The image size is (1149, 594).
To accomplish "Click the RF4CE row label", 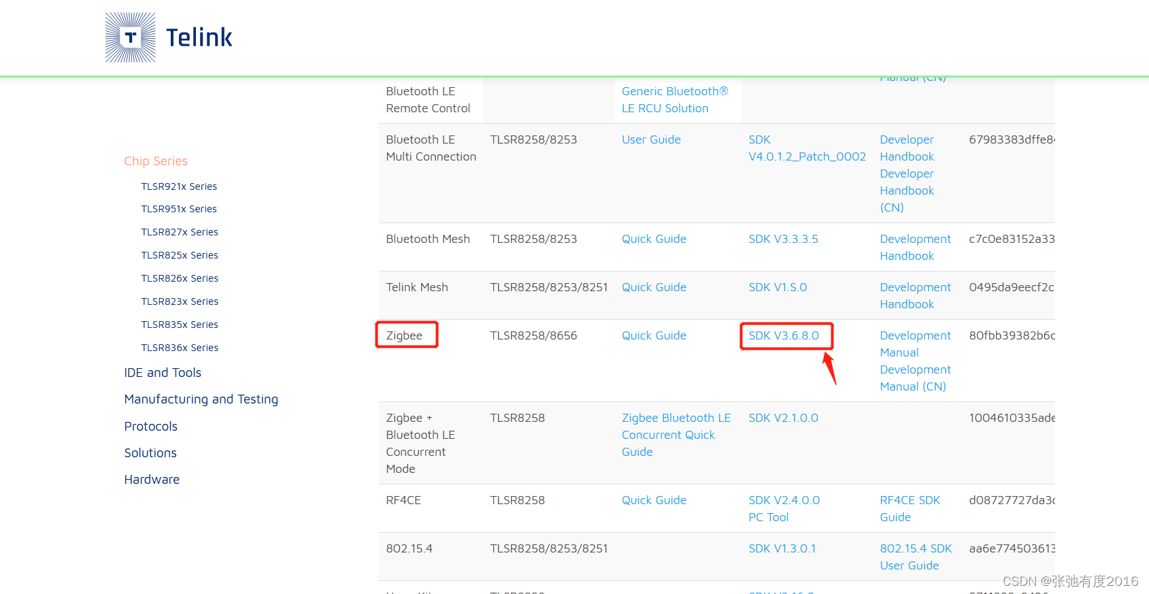I will pyautogui.click(x=403, y=500).
